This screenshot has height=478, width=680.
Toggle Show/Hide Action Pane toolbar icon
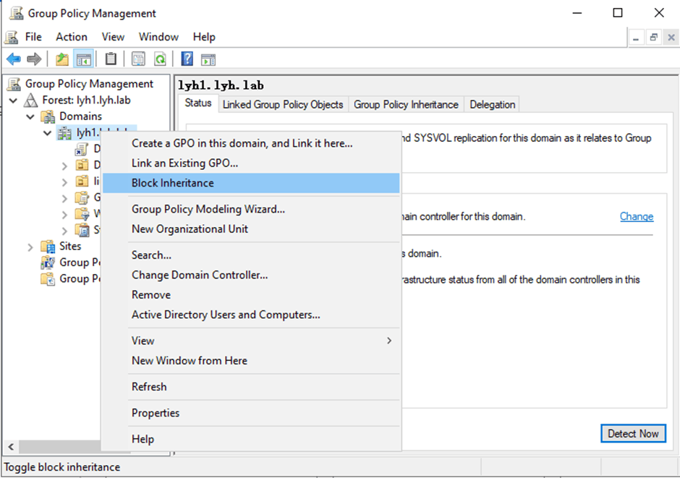coord(208,59)
